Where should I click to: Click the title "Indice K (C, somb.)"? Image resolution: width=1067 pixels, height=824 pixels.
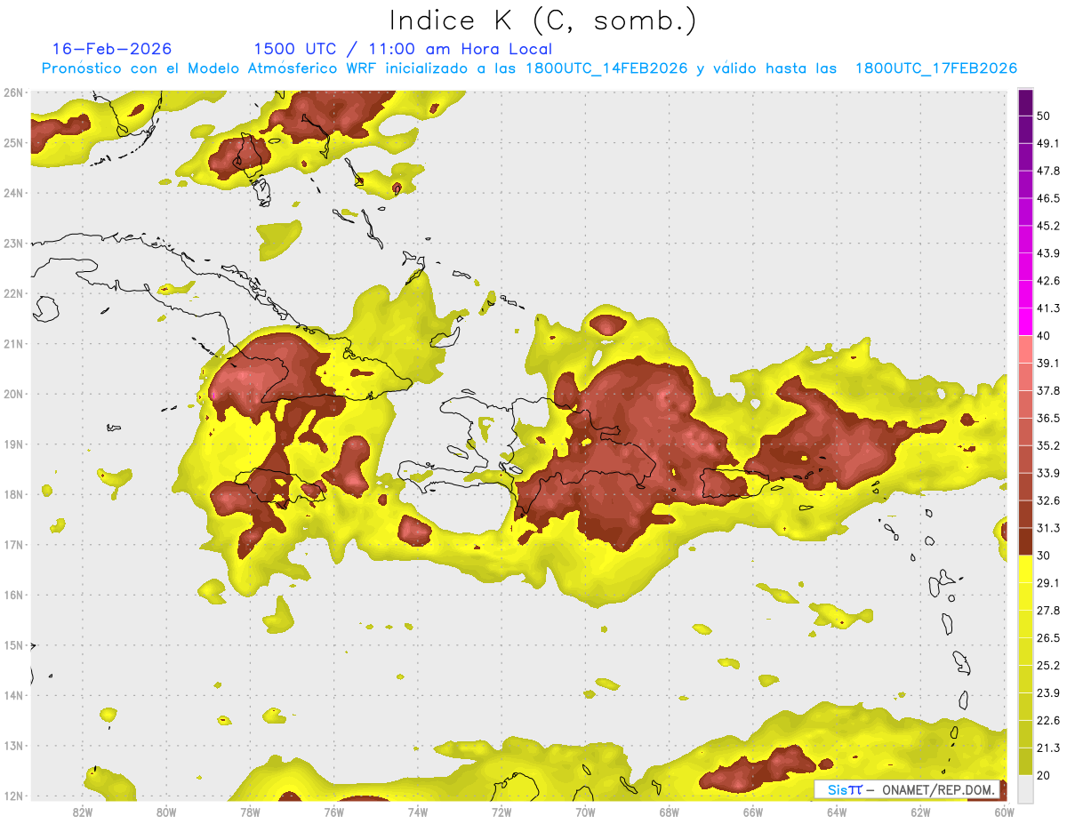542,21
